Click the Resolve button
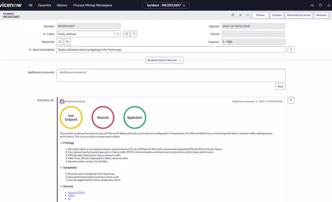This screenshot has width=332, height=202. pyautogui.click(x=321, y=15)
